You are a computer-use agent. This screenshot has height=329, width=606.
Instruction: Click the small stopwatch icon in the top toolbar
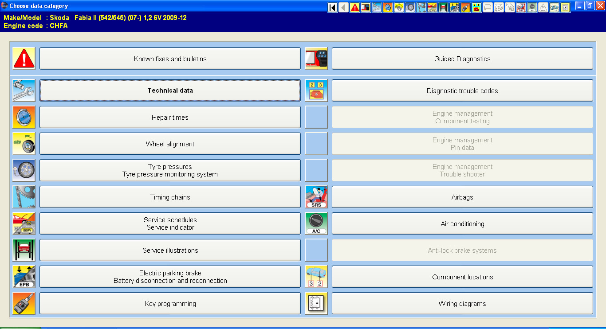[388, 8]
